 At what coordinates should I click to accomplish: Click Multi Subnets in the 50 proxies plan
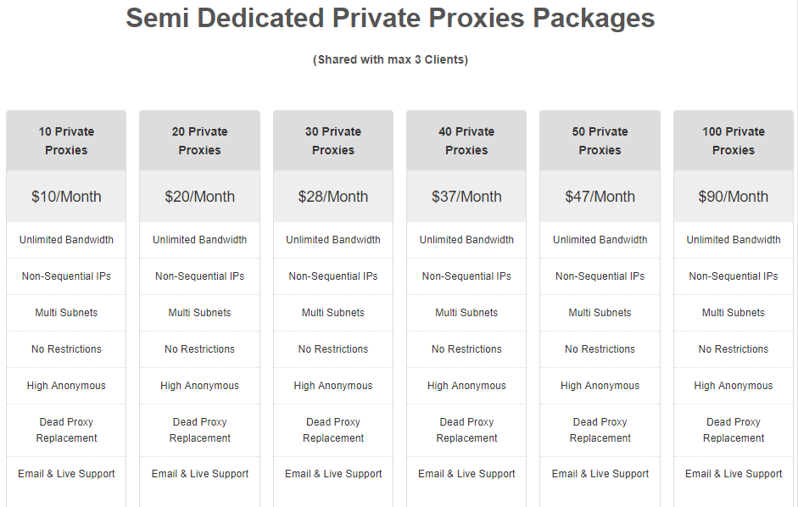(600, 313)
